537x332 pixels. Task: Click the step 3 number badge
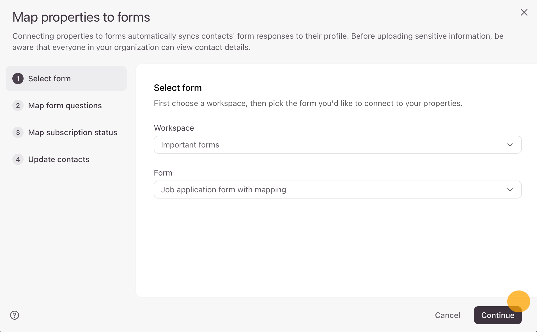click(x=18, y=133)
